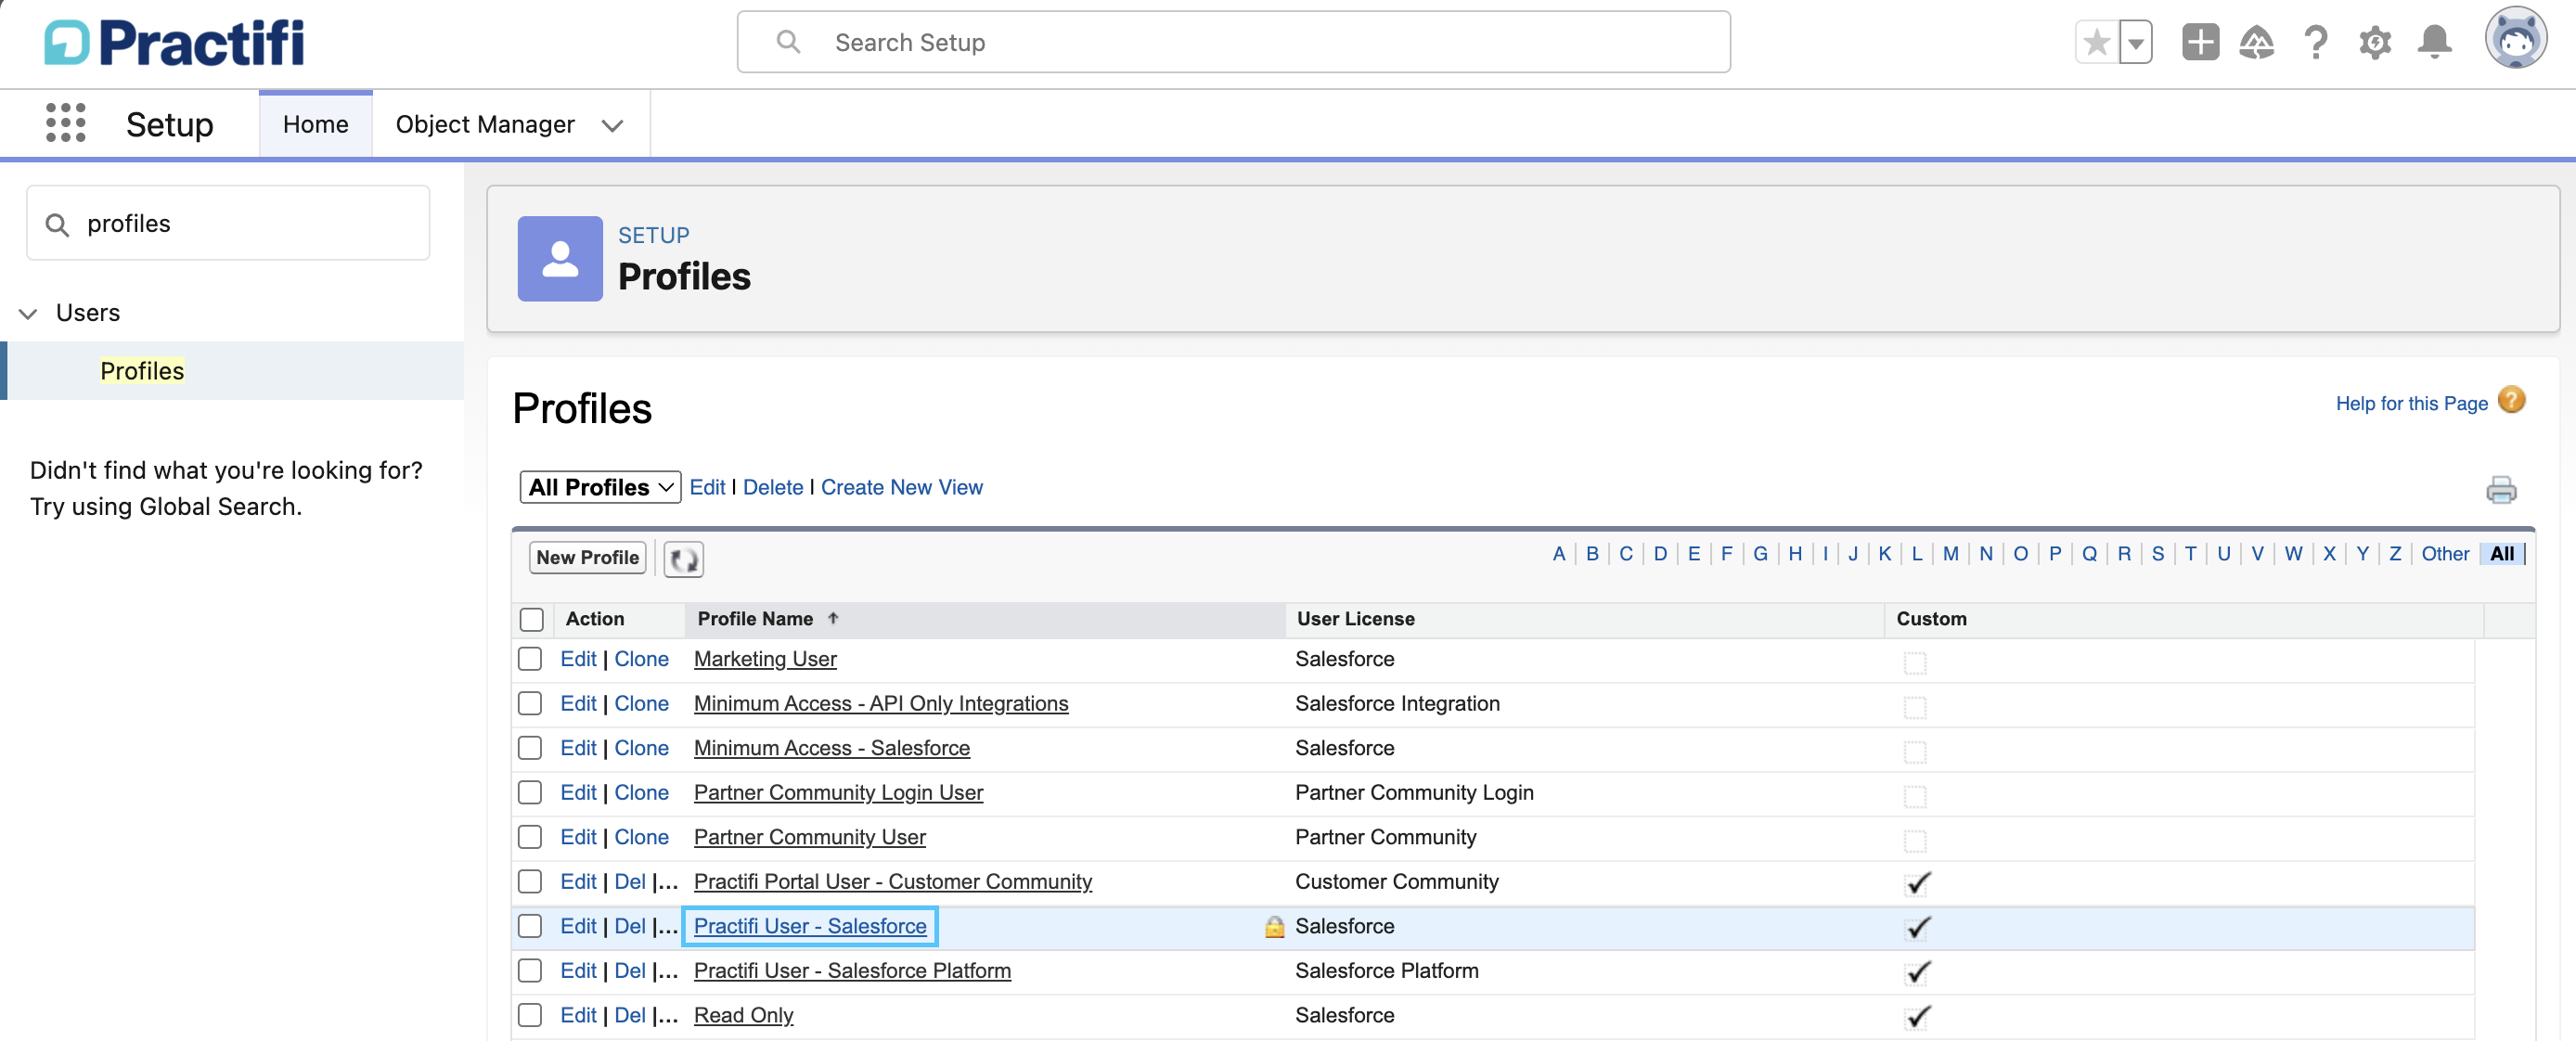This screenshot has width=2576, height=1041.
Task: Filter profiles by Other
Action: pyautogui.click(x=2444, y=554)
